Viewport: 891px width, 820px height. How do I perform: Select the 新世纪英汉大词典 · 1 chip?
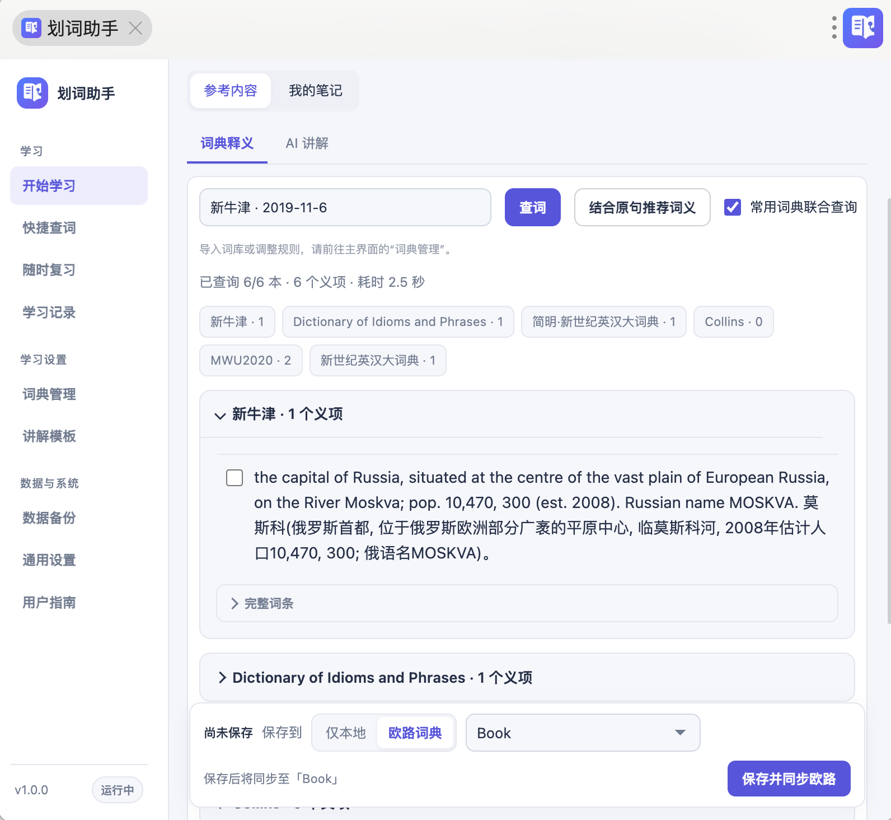[378, 360]
